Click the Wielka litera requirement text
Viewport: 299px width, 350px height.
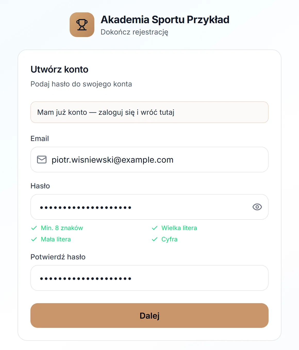click(179, 228)
